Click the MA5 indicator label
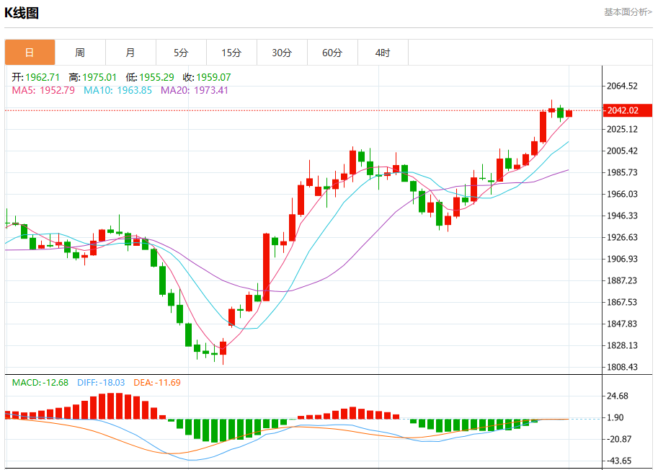Image resolution: width=658 pixels, height=470 pixels. (x=43, y=90)
